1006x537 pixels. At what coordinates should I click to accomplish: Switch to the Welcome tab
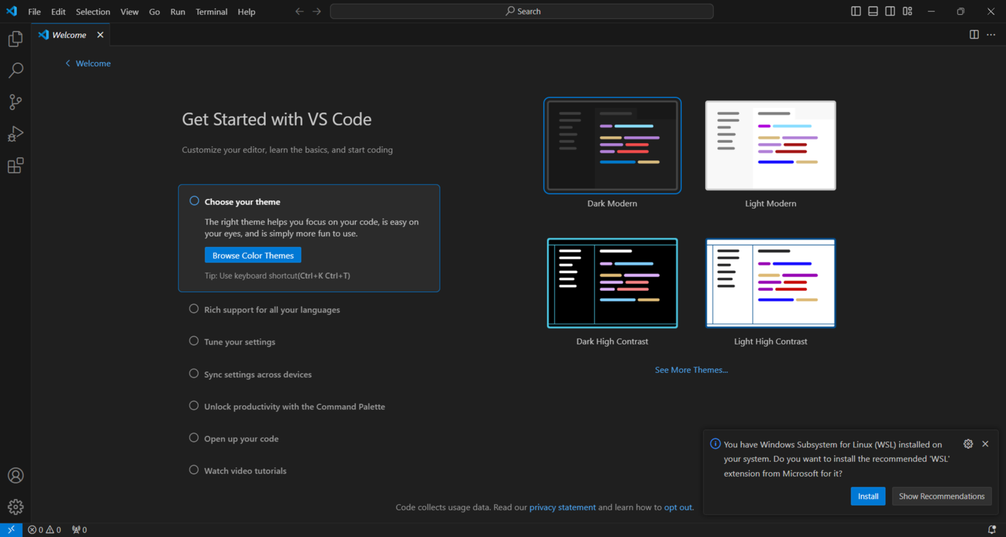(69, 35)
